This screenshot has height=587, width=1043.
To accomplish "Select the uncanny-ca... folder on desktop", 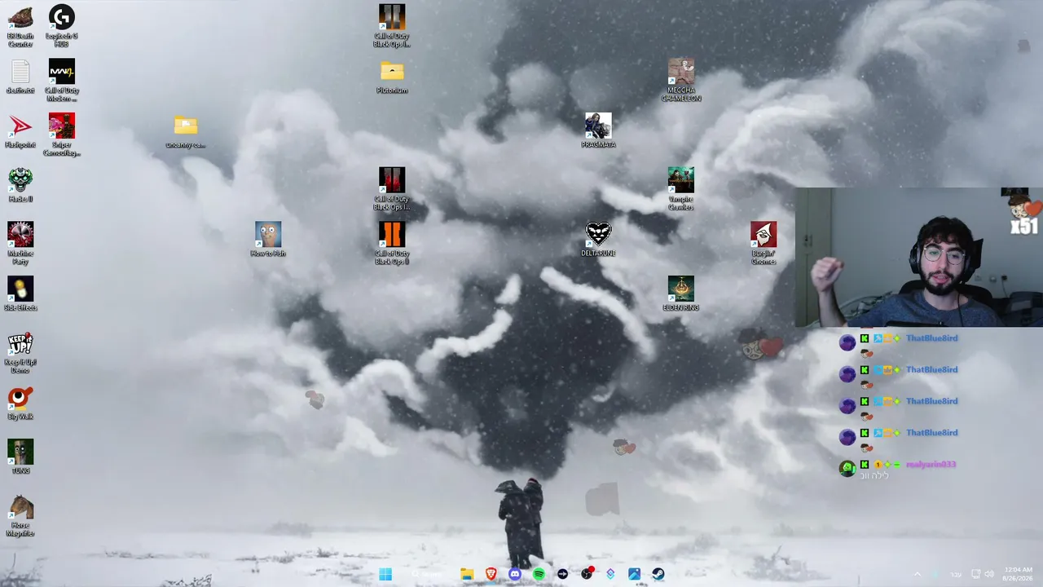I will 186,131.
